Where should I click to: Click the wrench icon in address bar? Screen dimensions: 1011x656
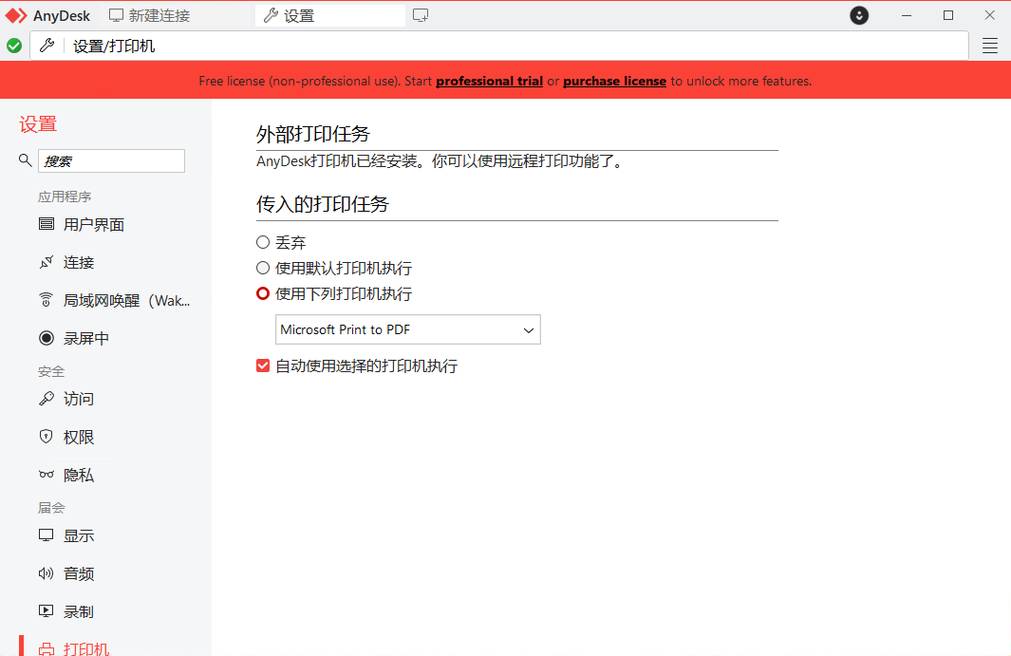(47, 46)
